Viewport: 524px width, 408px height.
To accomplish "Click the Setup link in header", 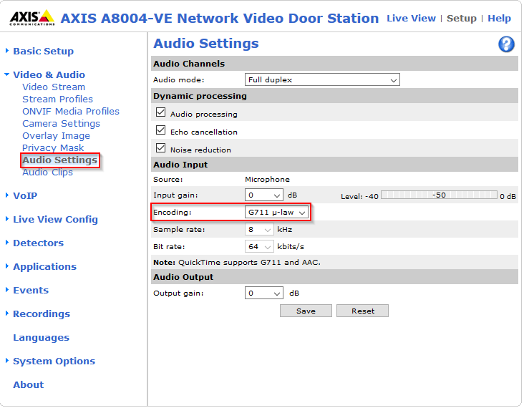I will pyautogui.click(x=462, y=19).
